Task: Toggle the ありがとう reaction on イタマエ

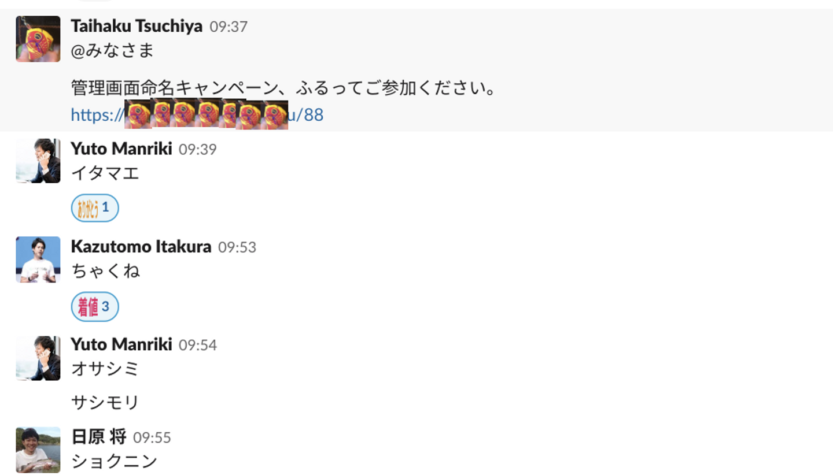Action: (95, 208)
